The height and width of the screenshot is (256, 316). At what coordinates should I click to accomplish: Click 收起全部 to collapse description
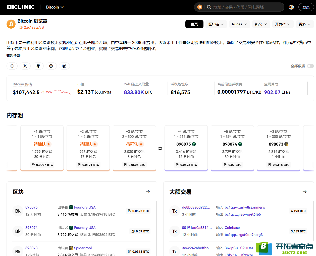click(x=14, y=55)
